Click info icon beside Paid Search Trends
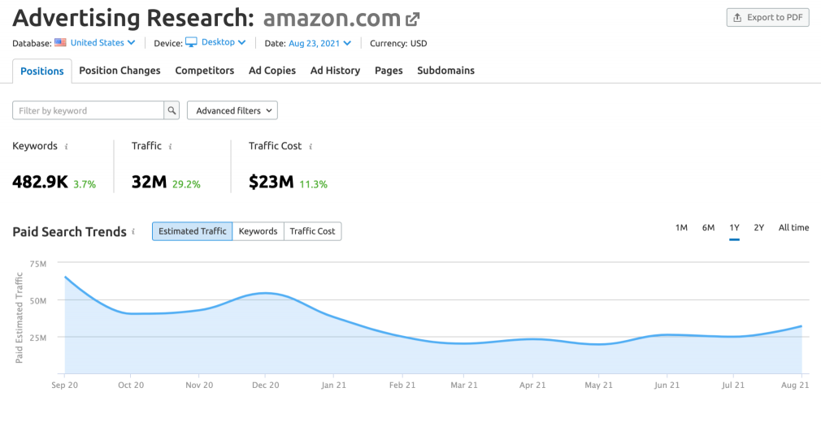 point(133,231)
